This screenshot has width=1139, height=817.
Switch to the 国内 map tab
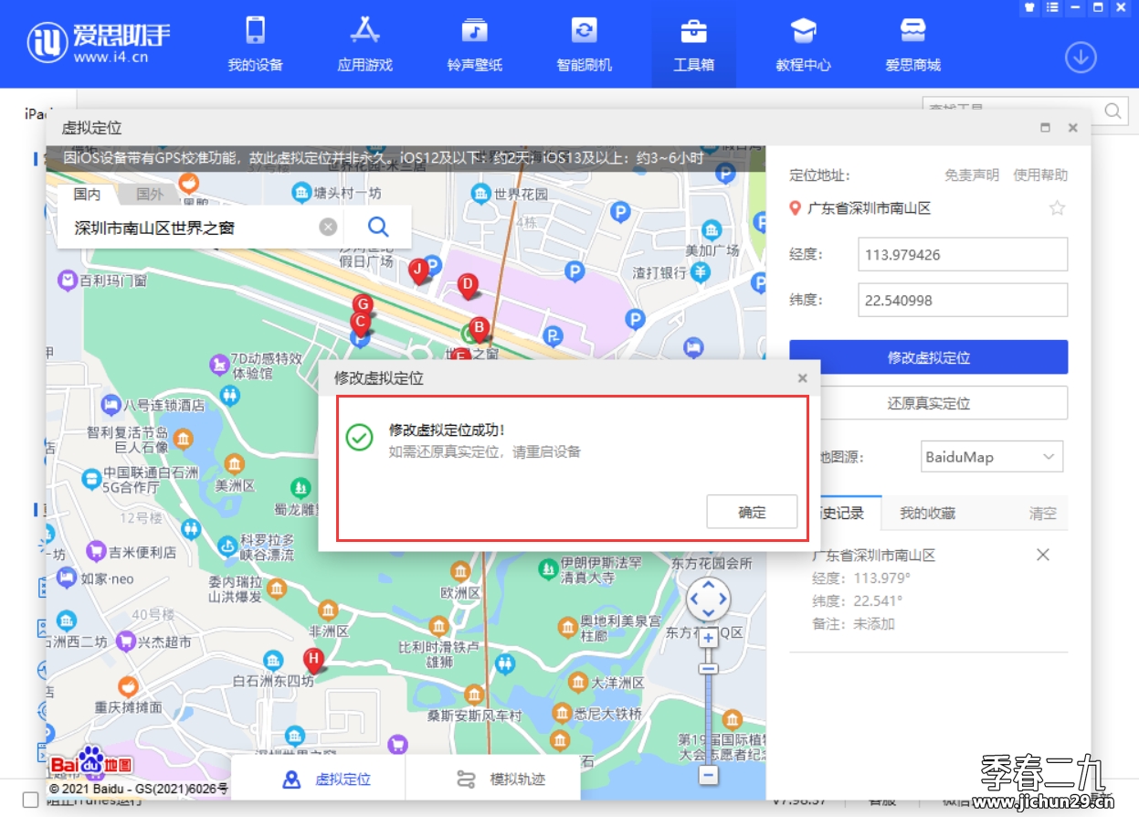[x=88, y=194]
